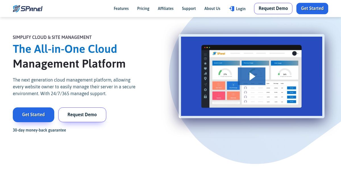Click the Login link in the header

coord(241,9)
